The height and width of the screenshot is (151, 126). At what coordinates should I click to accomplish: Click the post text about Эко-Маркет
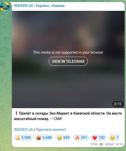68,116
